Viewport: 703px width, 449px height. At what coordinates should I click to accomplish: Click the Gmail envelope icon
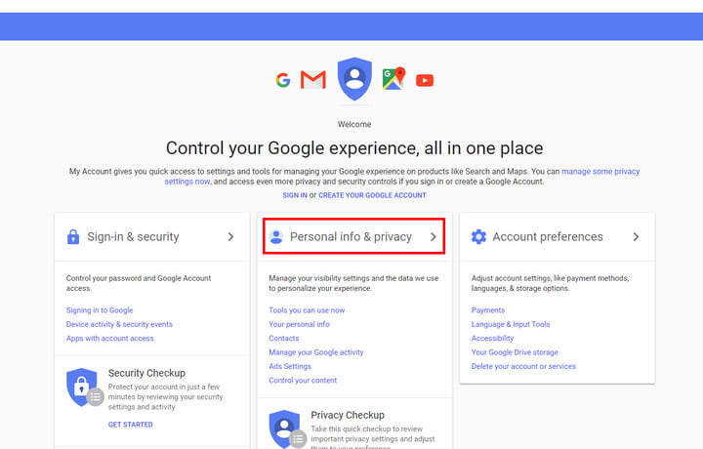[313, 80]
